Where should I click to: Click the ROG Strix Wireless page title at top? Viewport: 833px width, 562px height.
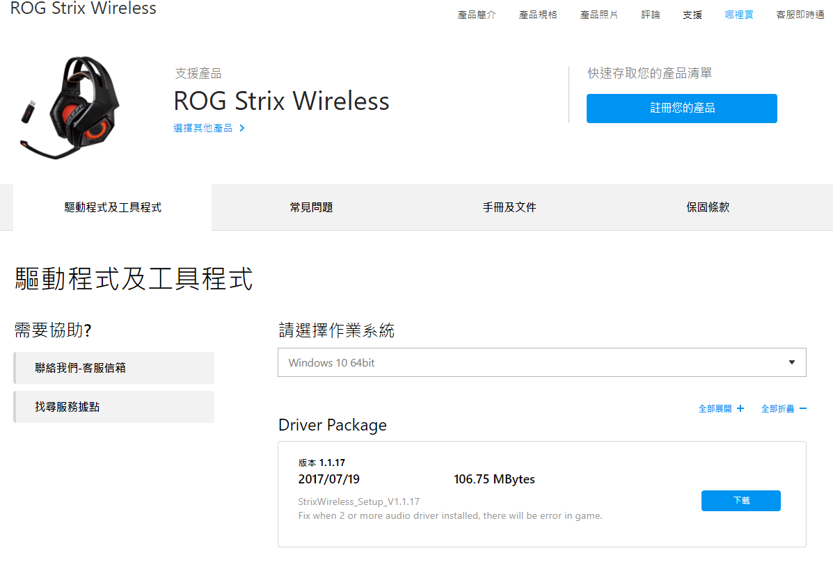[x=84, y=8]
